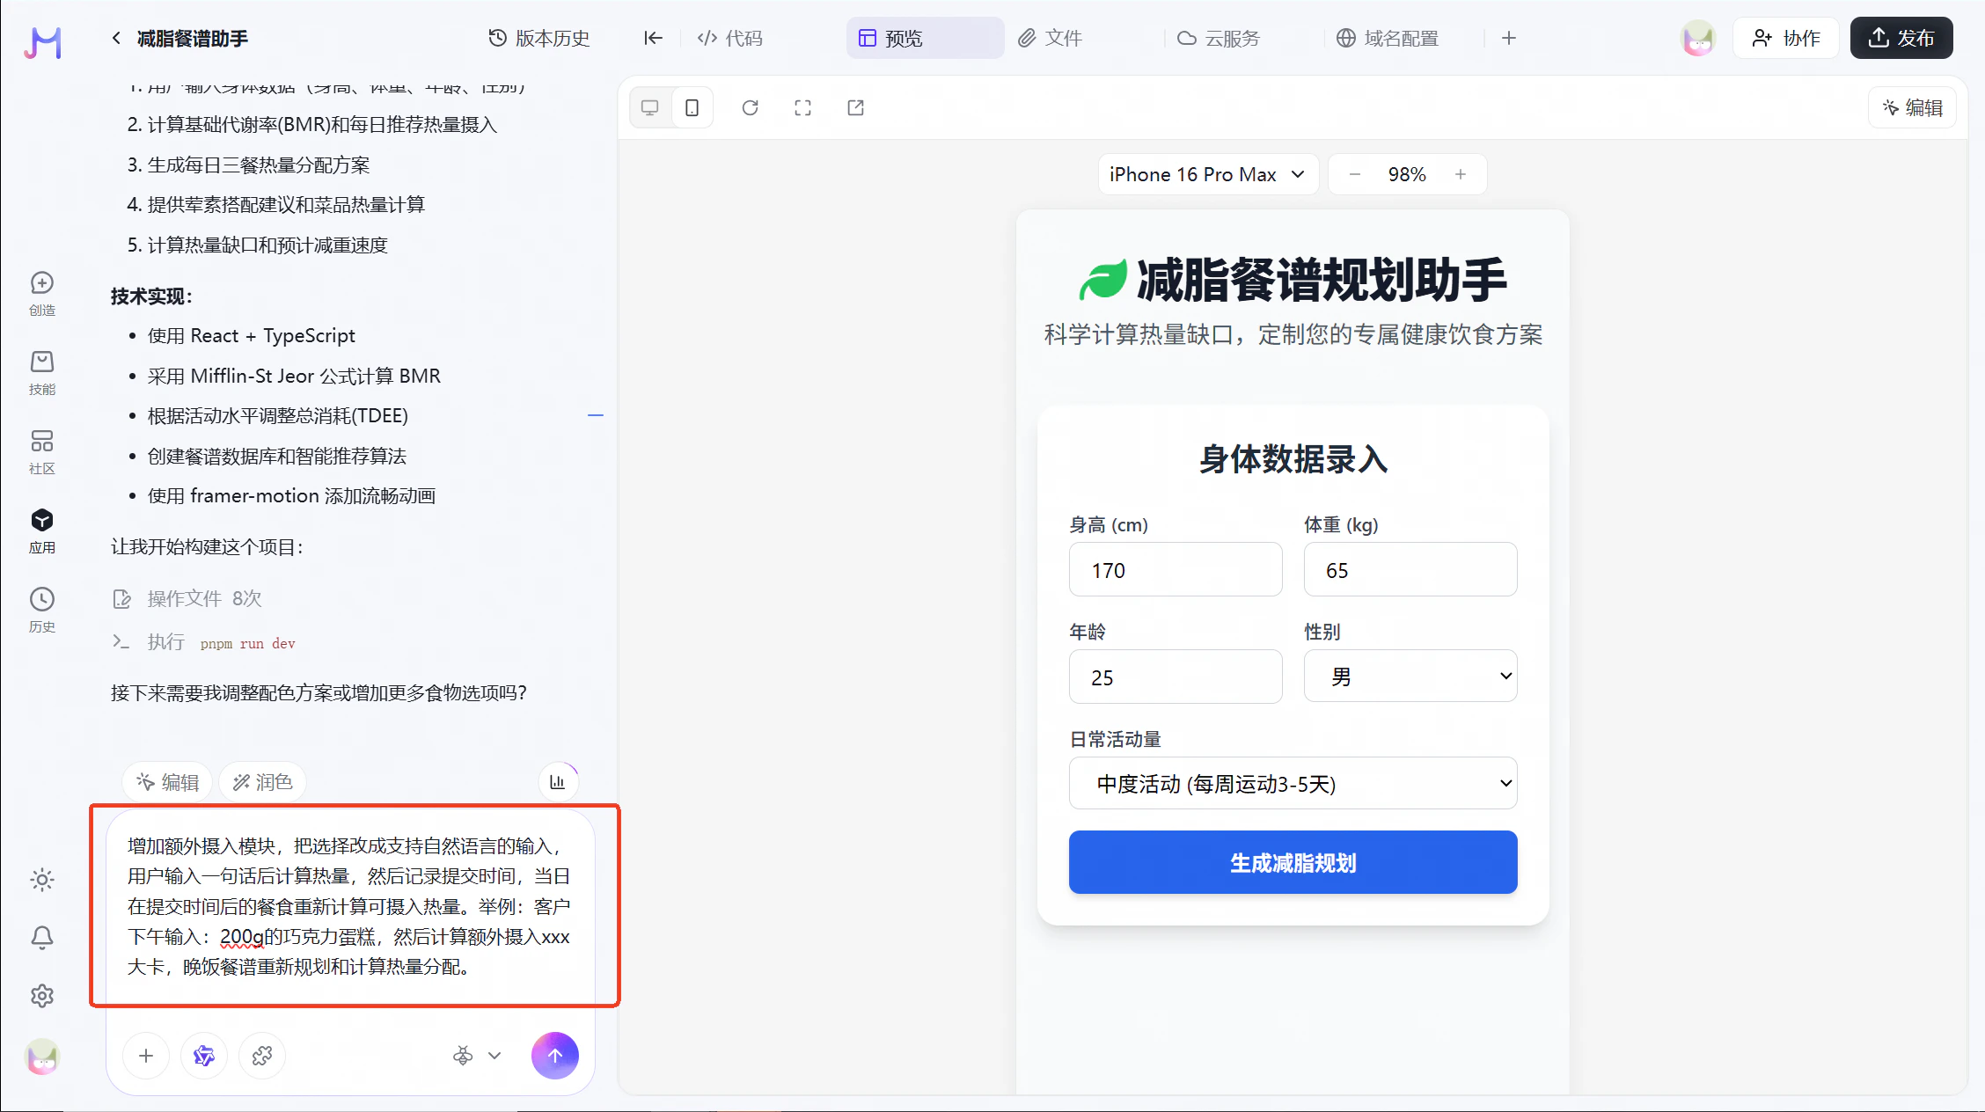Open the iPhone 16 Pro Max dropdown
Screen dimensions: 1985x1112
[x=1206, y=174]
